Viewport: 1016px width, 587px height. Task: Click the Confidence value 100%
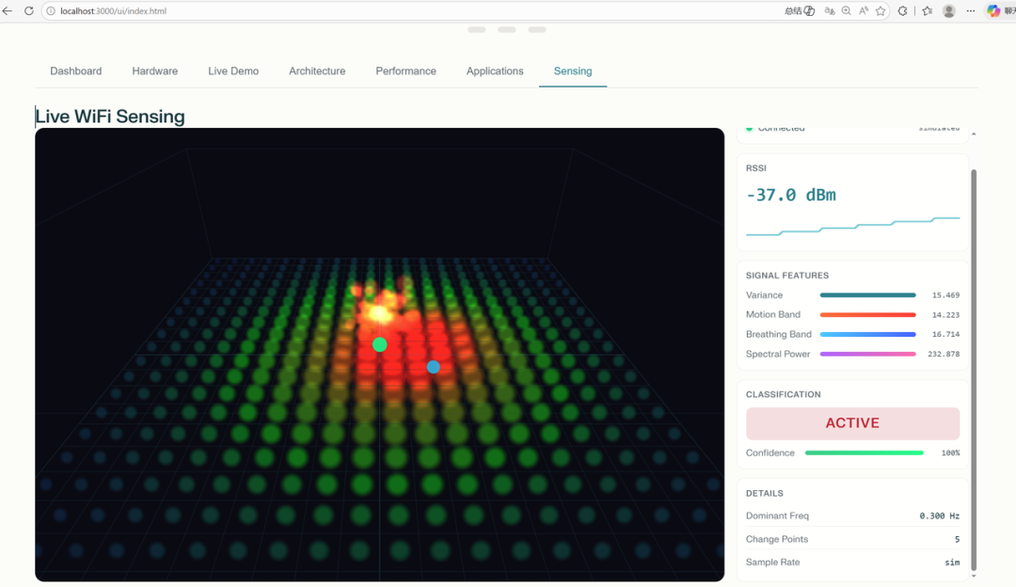click(950, 452)
